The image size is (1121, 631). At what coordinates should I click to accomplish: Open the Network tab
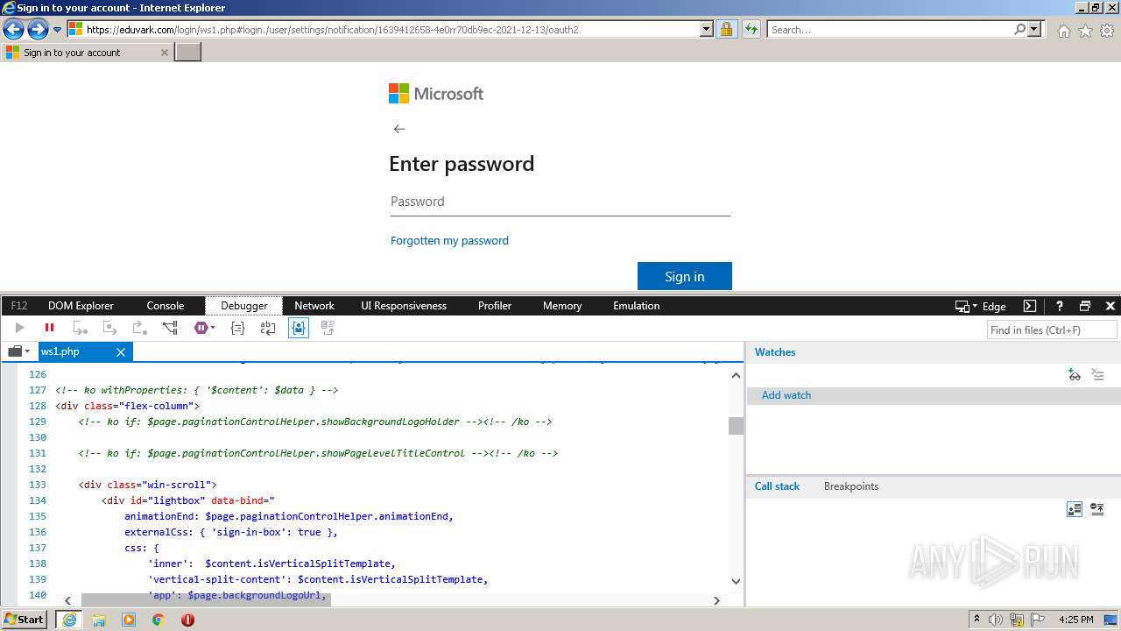tap(314, 306)
